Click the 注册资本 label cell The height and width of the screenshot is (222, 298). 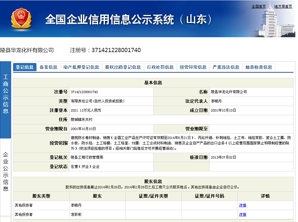pos(41,110)
